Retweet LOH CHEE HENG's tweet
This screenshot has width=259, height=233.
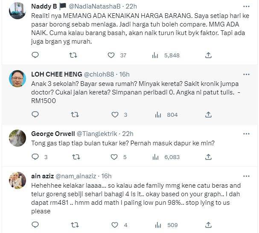[75, 115]
